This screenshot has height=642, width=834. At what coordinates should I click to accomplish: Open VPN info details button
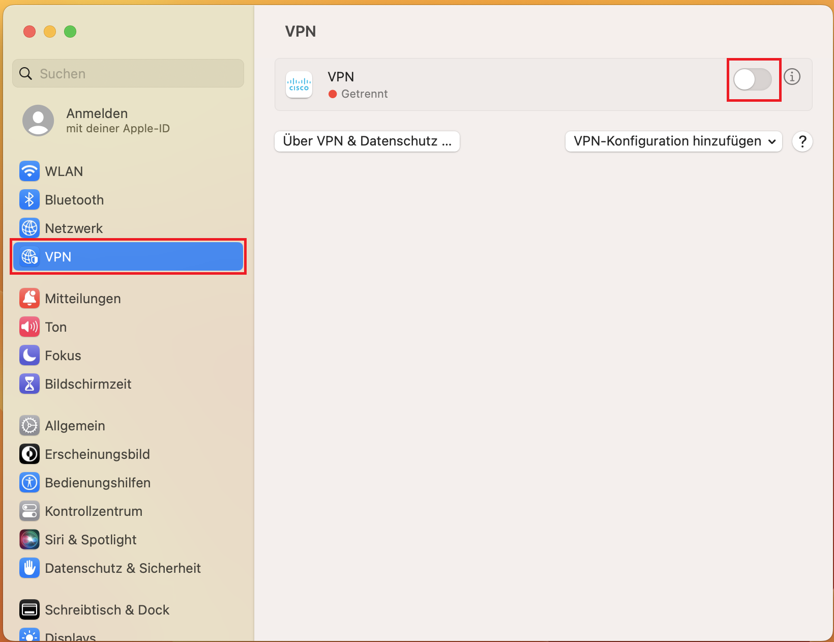coord(792,77)
